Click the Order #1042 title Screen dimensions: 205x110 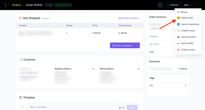(34, 5)
